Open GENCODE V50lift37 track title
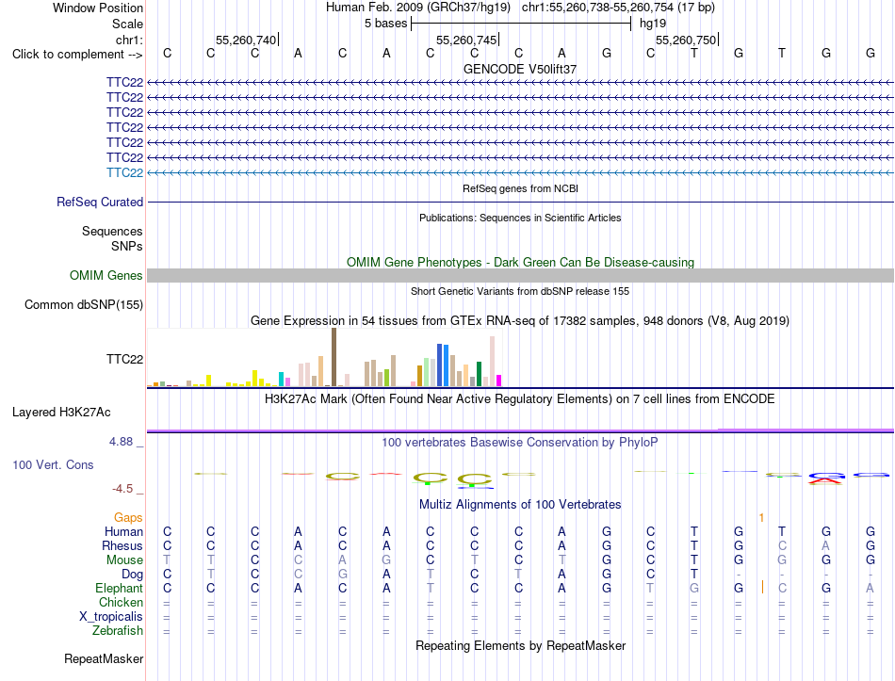 tap(520, 69)
